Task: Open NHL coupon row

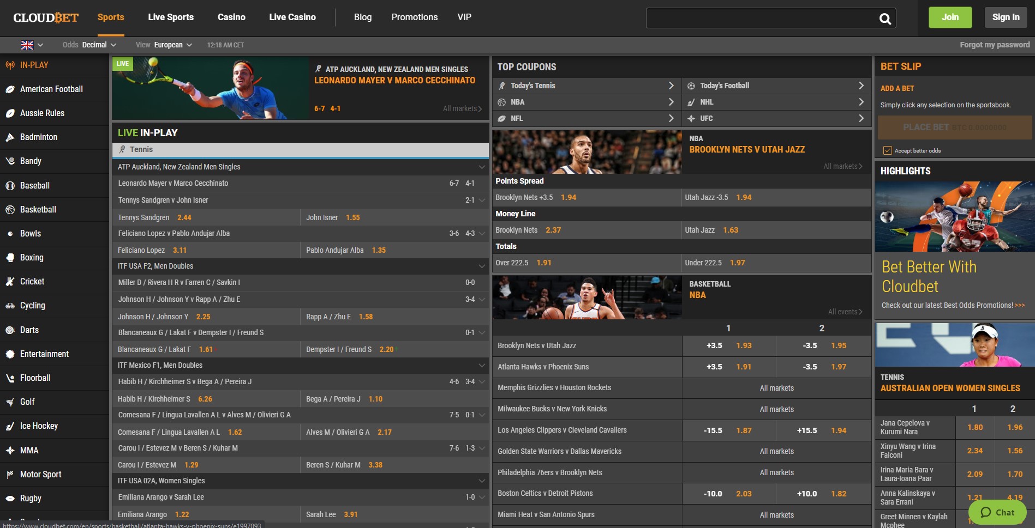Action: coord(776,102)
